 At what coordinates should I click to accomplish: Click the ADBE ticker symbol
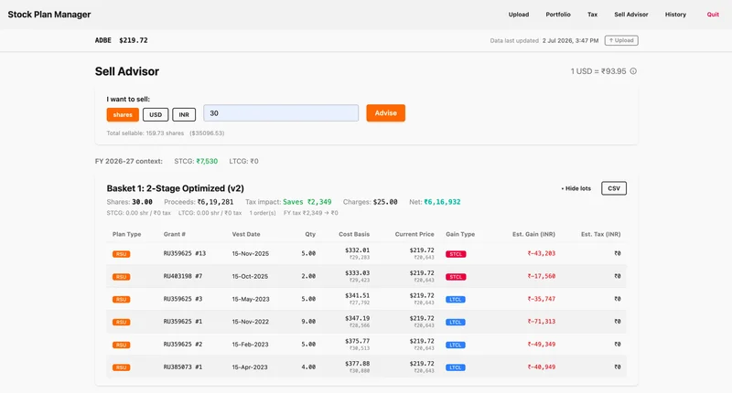[103, 40]
